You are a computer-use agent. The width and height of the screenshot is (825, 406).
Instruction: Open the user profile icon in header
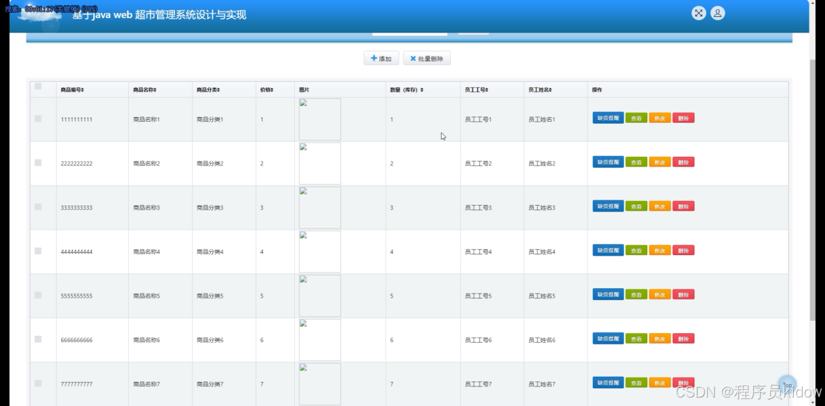pyautogui.click(x=718, y=13)
